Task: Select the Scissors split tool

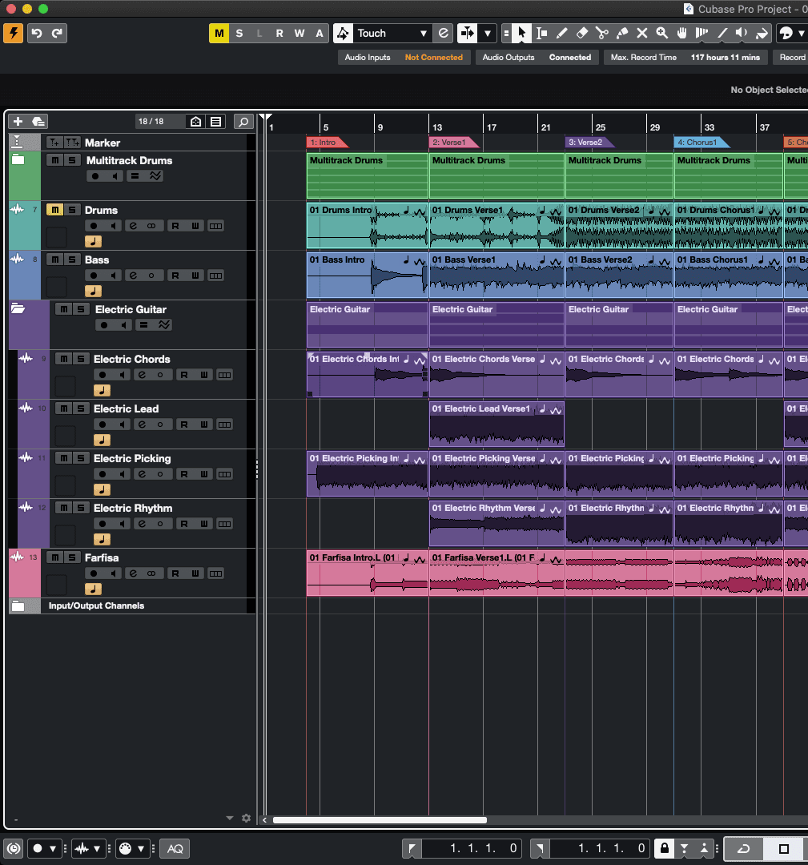Action: pyautogui.click(x=602, y=33)
